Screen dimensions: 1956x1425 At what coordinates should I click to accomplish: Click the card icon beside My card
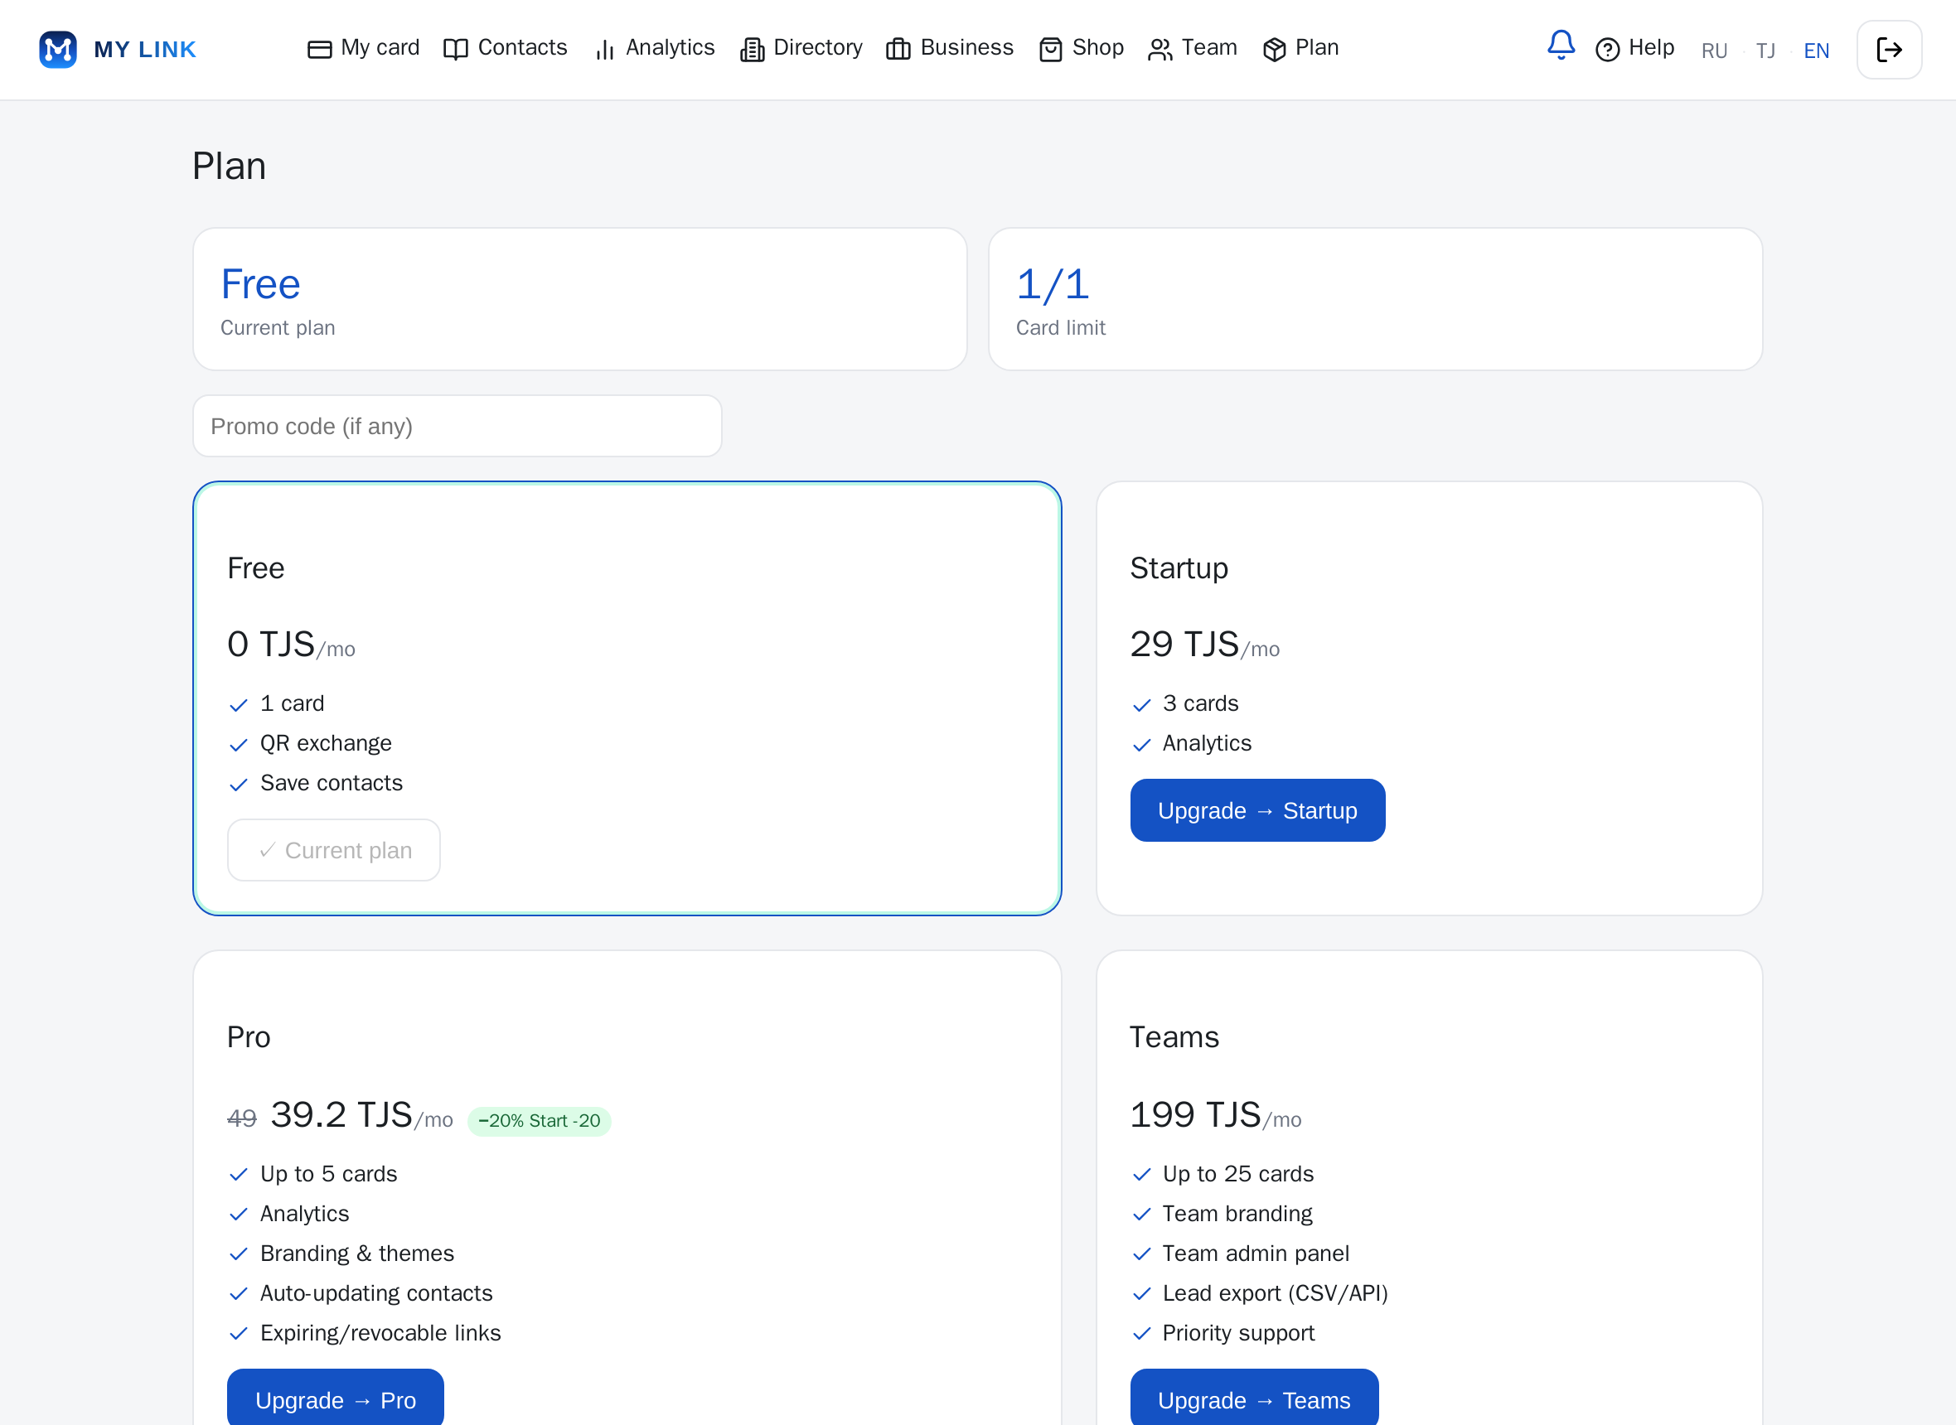319,50
